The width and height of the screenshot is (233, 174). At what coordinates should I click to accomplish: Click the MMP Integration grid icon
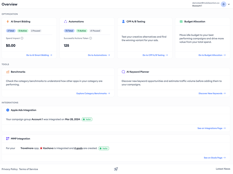8,139
